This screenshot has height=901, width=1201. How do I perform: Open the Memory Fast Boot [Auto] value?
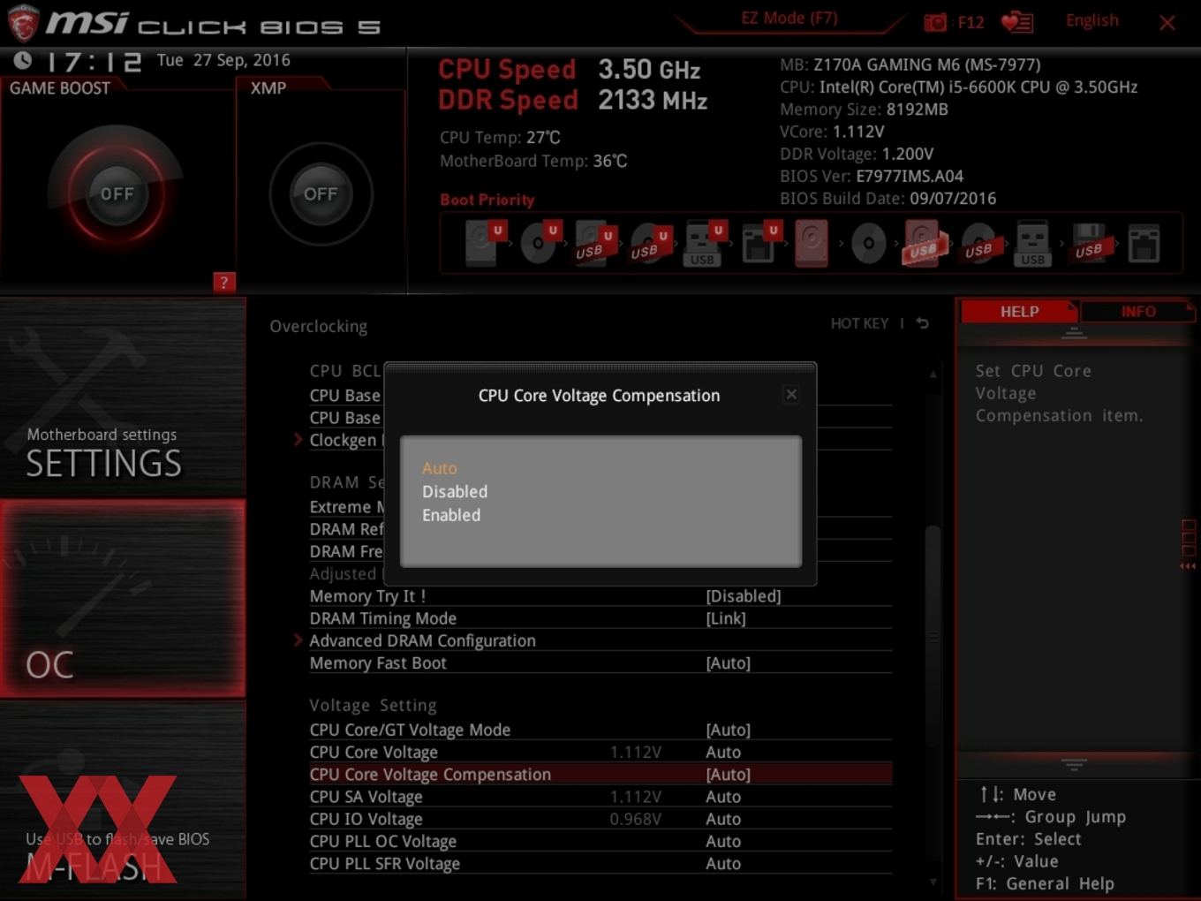[x=728, y=662]
